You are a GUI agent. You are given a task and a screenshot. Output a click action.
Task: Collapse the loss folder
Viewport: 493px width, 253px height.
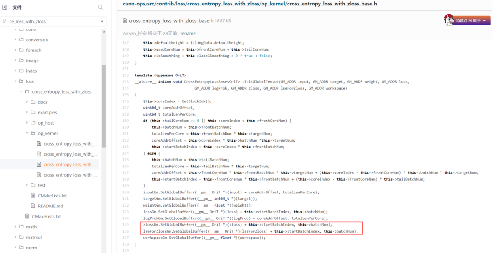click(16, 81)
